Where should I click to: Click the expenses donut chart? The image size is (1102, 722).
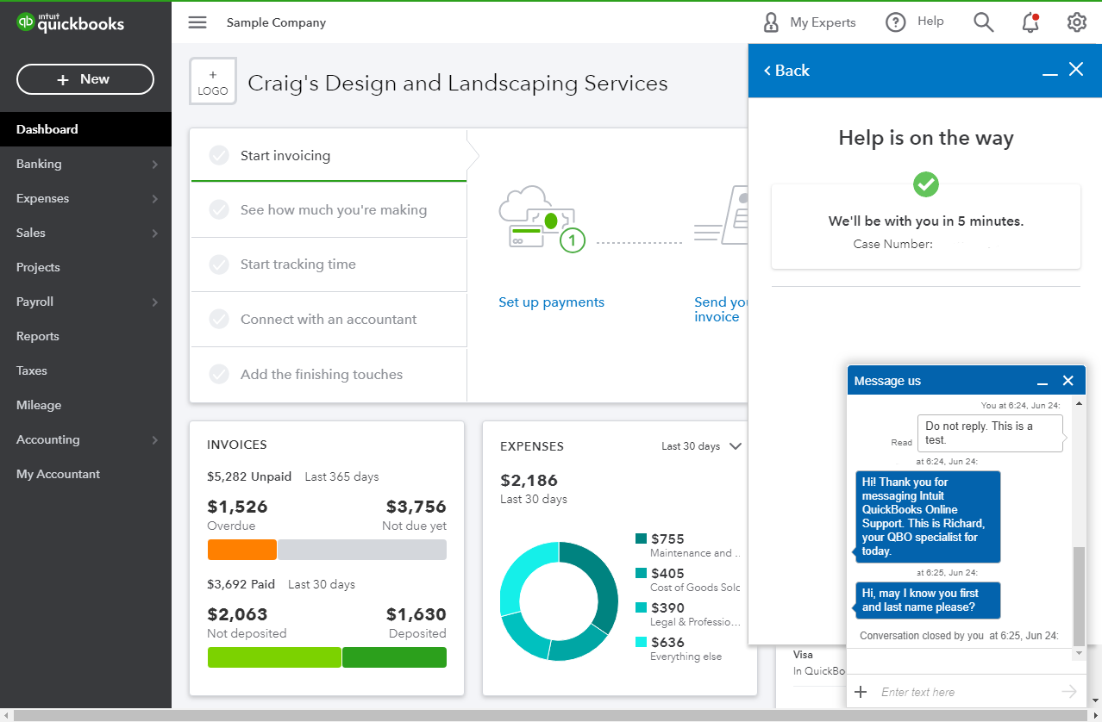(559, 601)
